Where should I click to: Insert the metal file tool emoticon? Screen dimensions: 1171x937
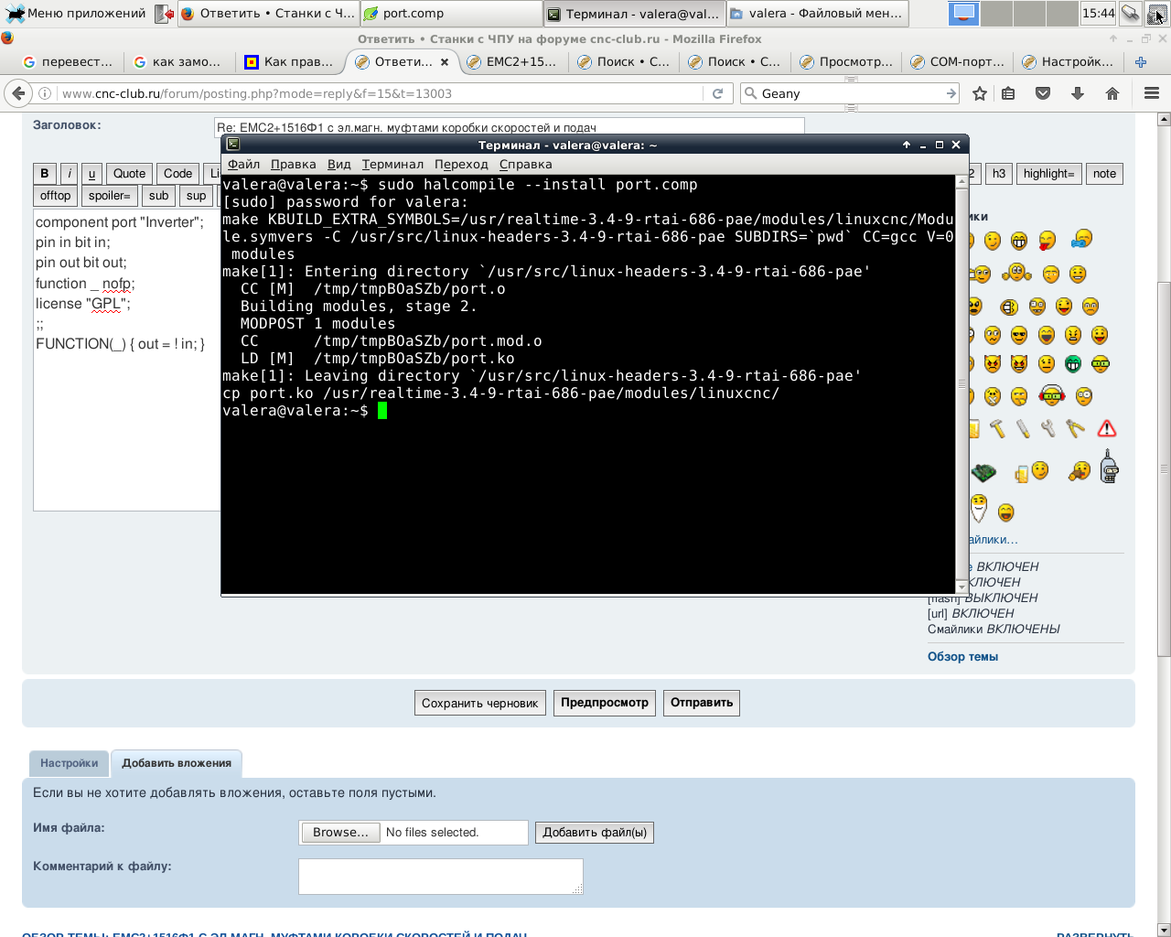(1023, 428)
